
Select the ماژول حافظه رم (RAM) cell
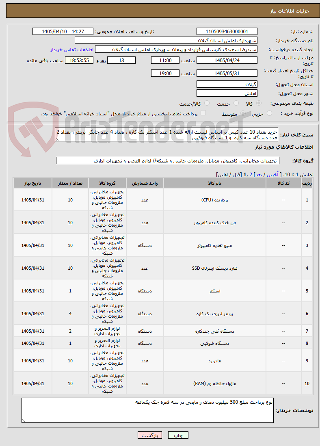pos(215,383)
